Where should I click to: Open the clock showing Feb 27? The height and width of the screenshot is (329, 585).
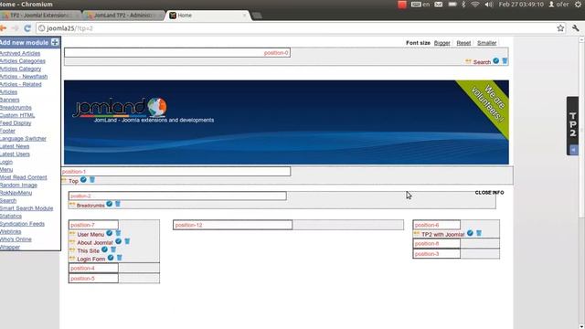tap(521, 5)
